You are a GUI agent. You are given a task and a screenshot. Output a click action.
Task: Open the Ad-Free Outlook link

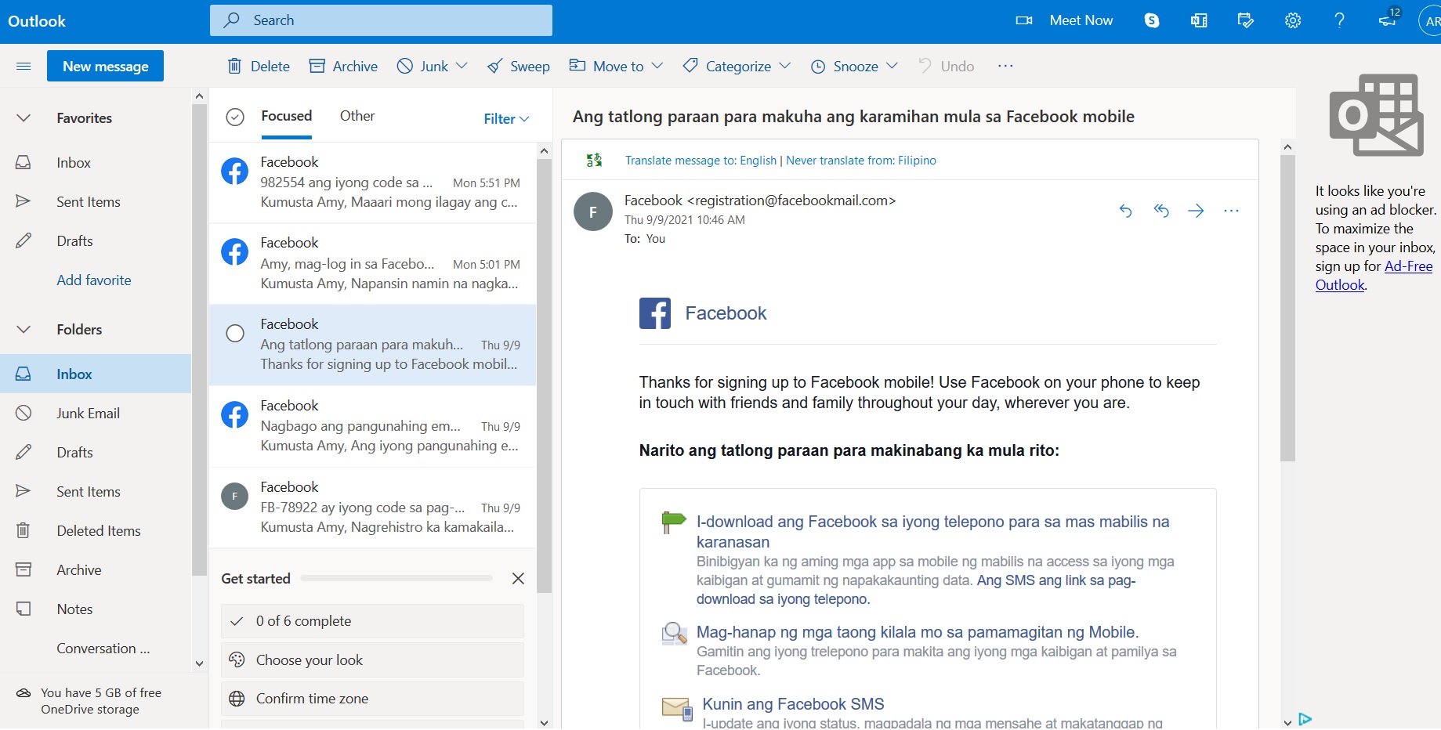(x=1374, y=276)
